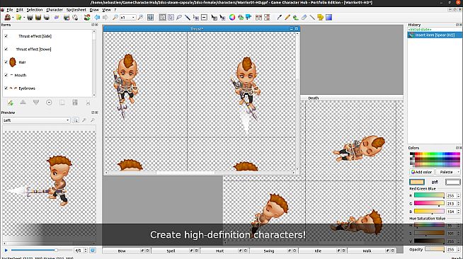Click the remove item minus circle
The height and width of the screenshot is (259, 463).
coord(49,103)
